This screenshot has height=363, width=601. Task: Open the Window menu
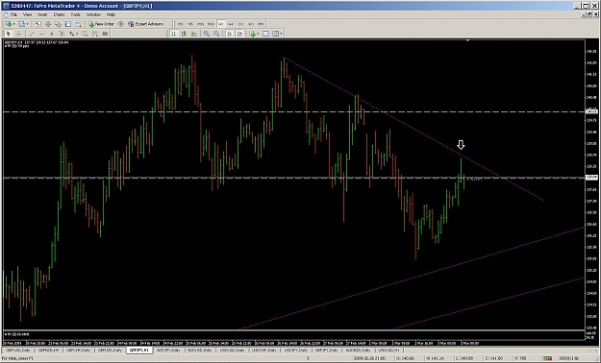[93, 14]
